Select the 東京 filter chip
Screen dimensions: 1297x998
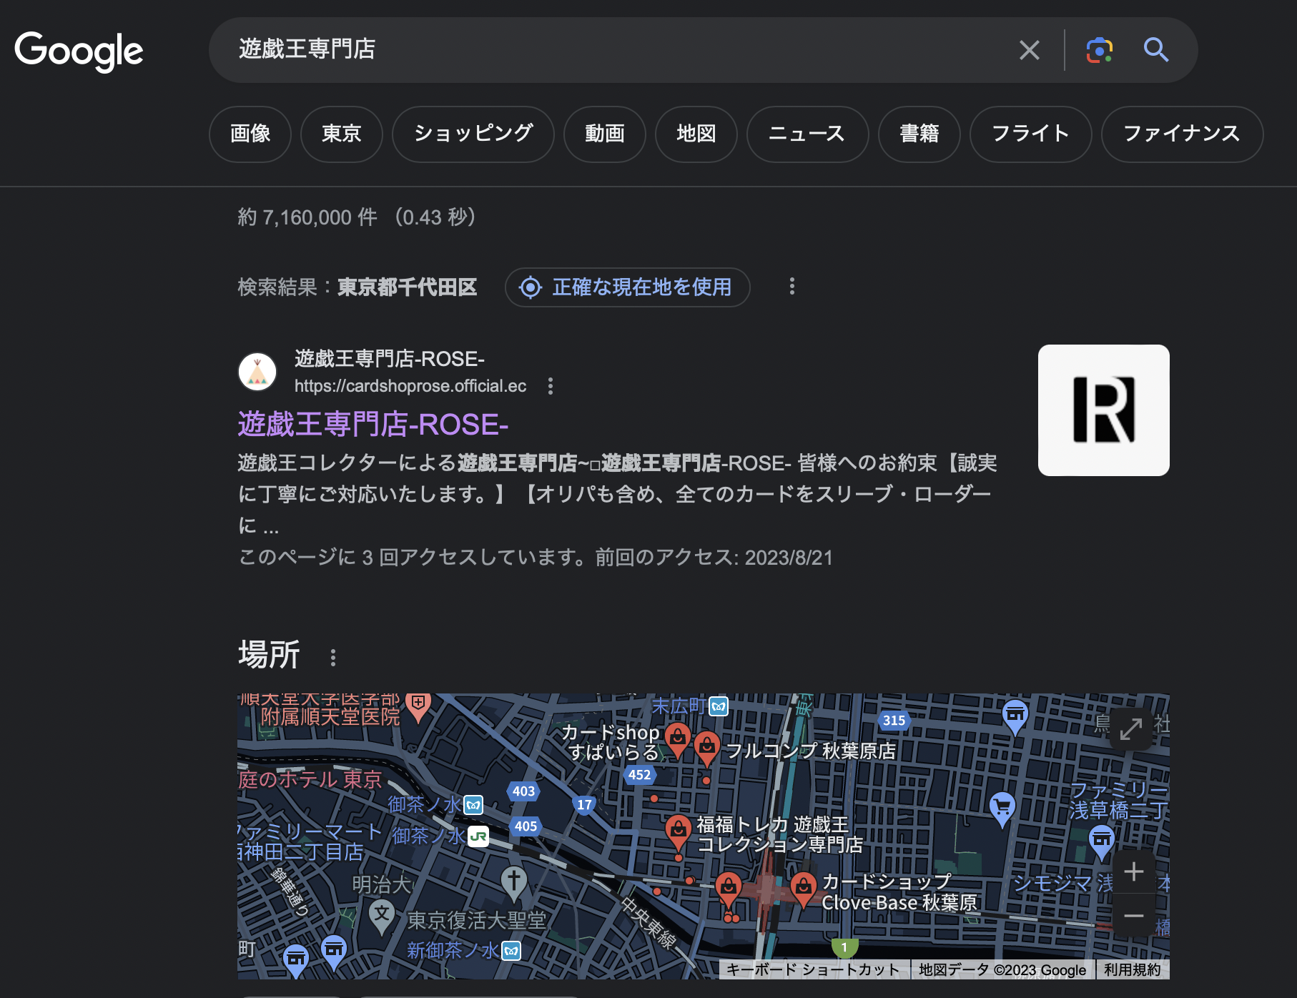click(342, 134)
